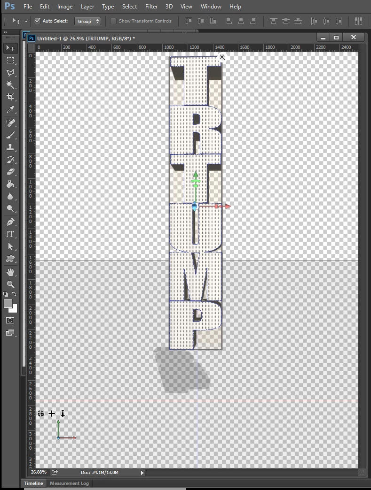Select the Move tool in toolbox
Screen dimensions: 371x490
point(10,48)
